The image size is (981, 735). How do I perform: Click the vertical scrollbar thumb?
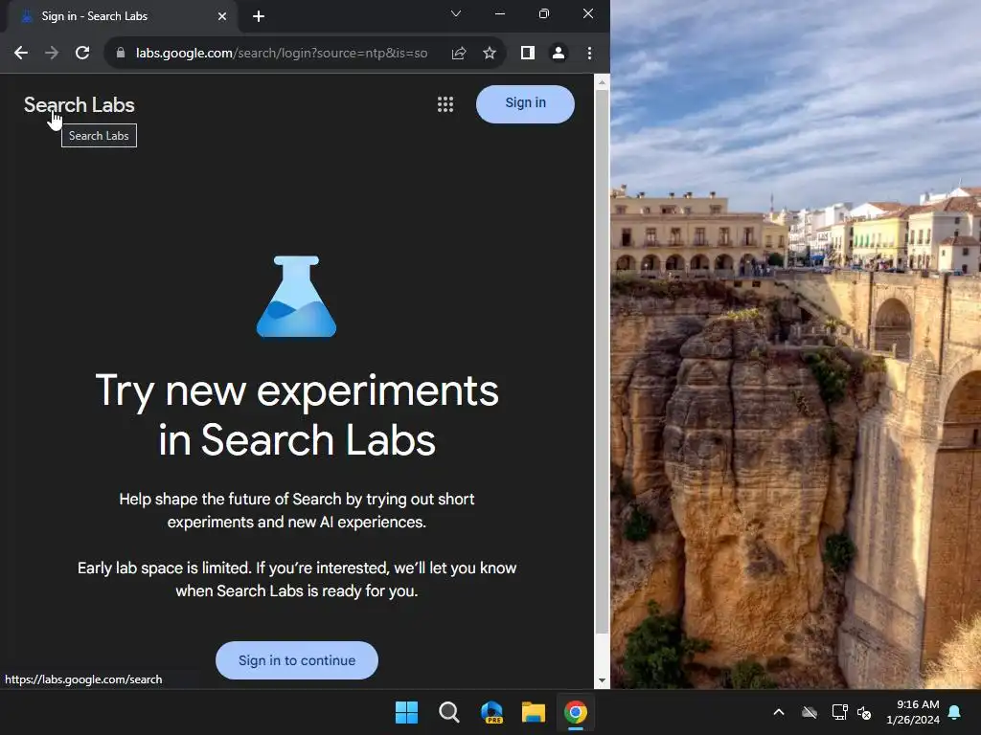[x=602, y=361]
